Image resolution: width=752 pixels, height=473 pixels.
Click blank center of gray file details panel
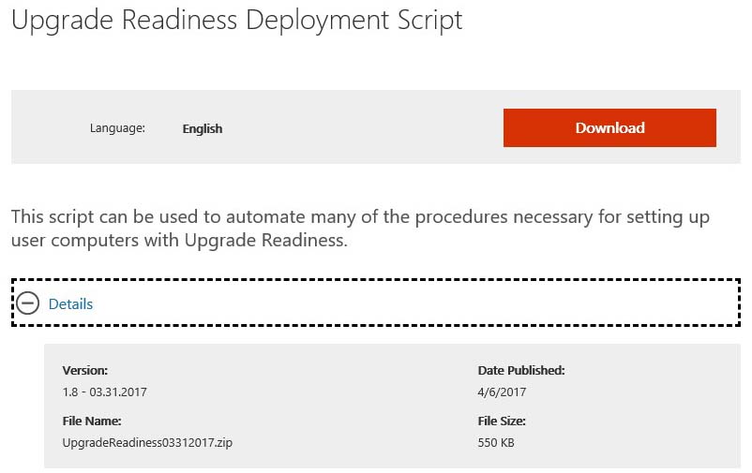[x=356, y=407]
